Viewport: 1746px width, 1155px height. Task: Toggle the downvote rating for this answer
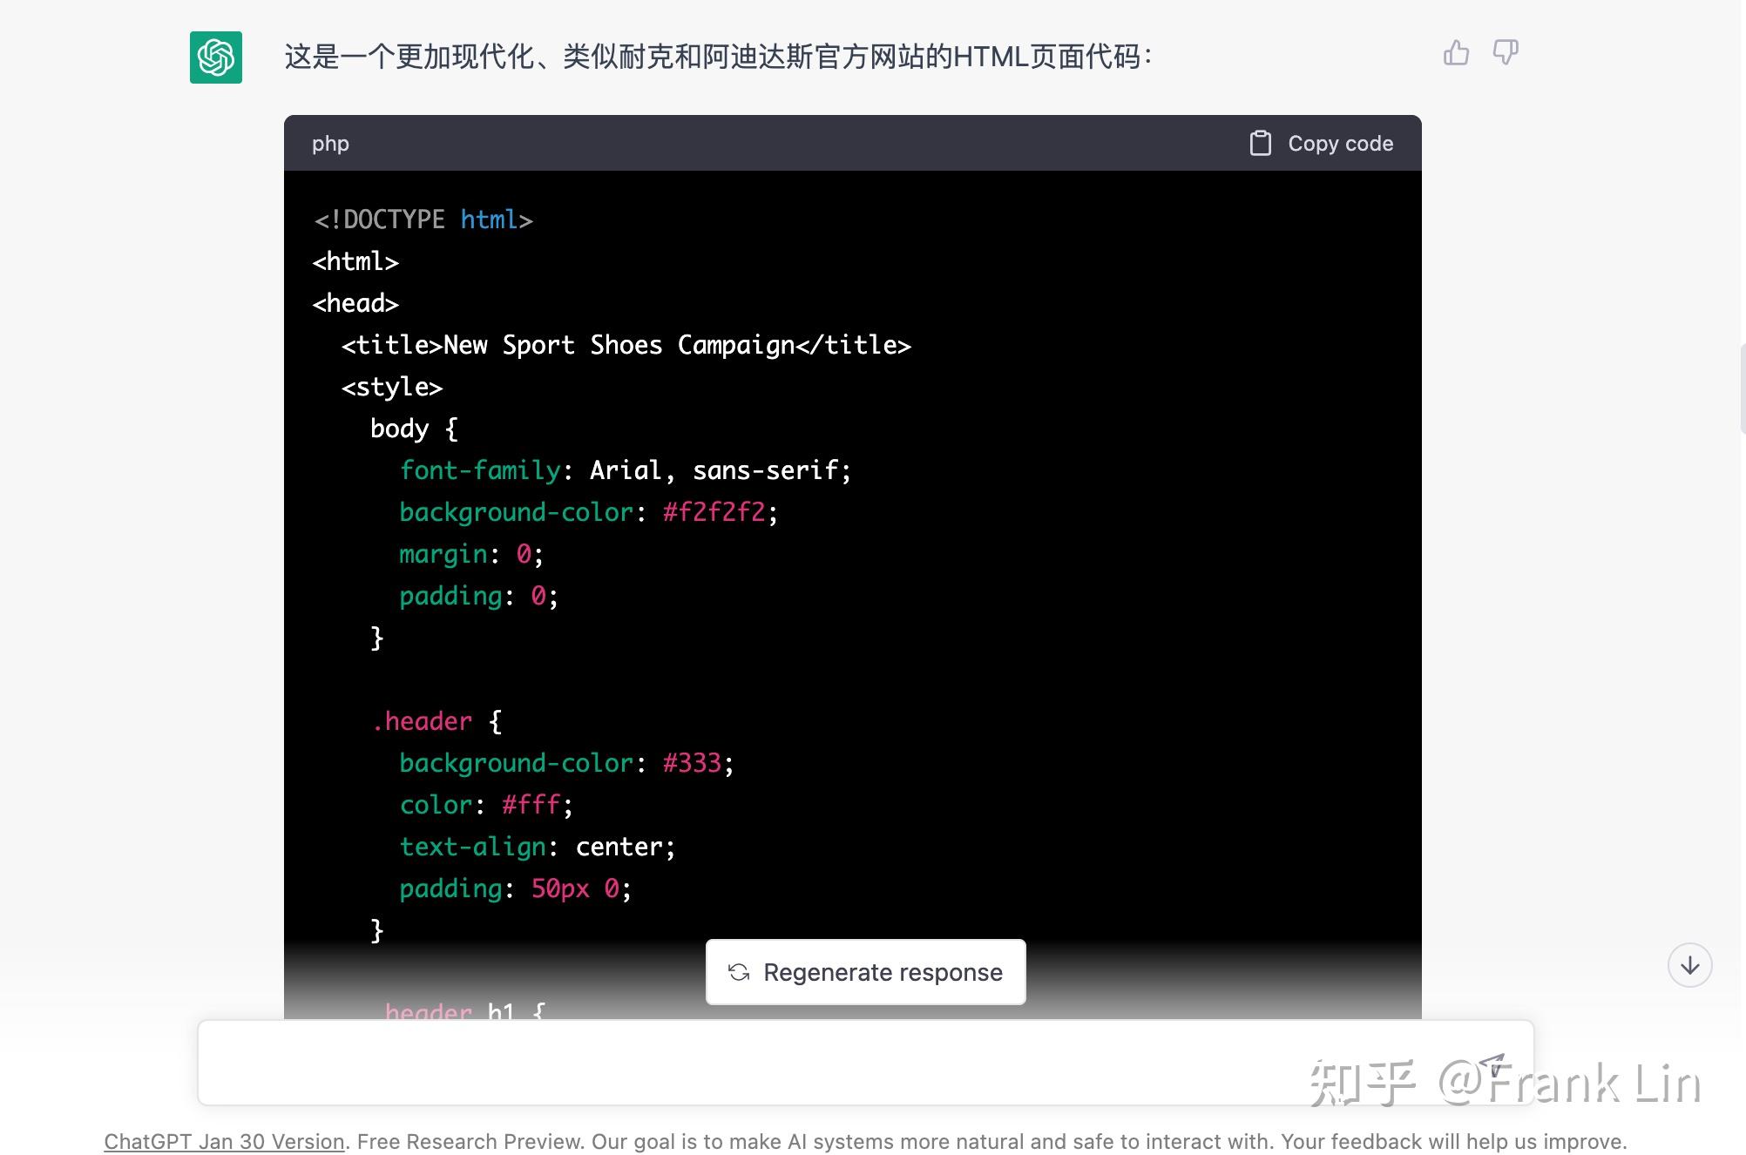click(x=1504, y=53)
